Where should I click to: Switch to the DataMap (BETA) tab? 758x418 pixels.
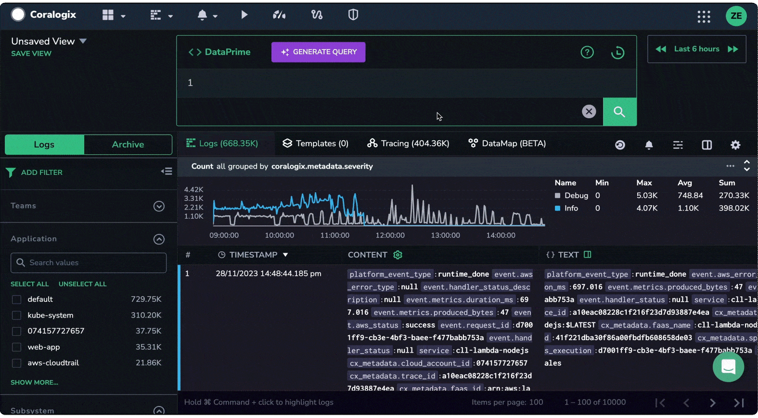507,144
